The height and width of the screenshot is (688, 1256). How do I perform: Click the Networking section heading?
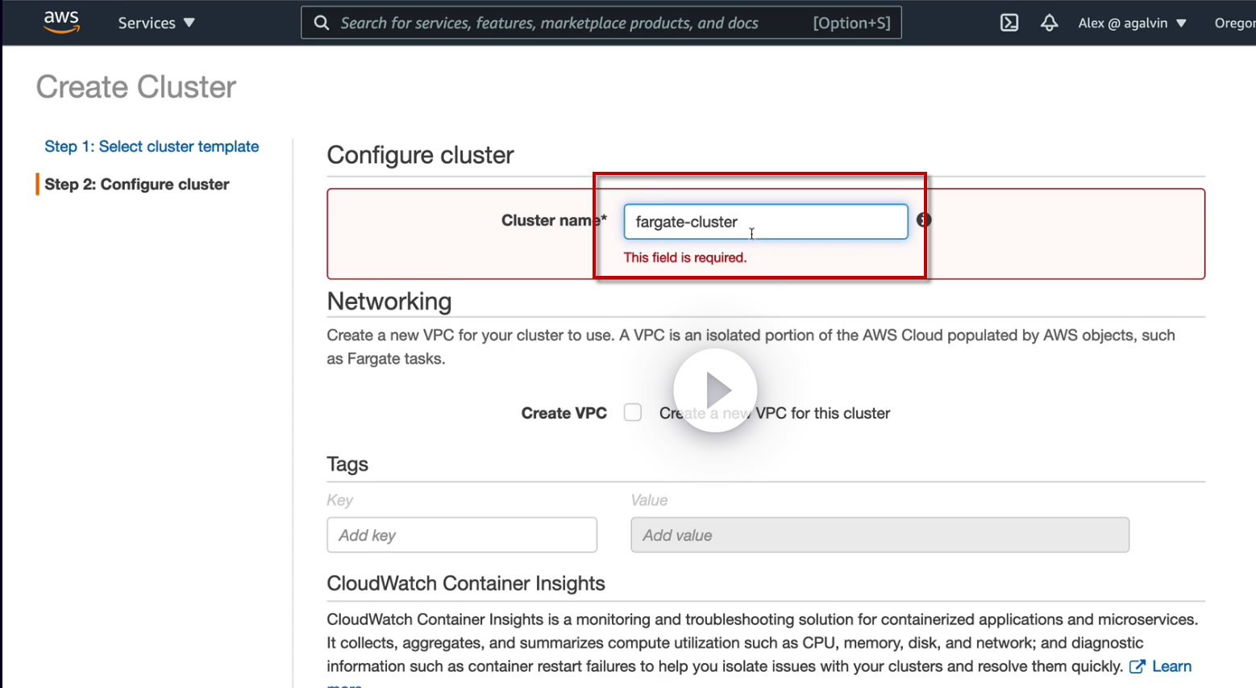click(x=389, y=302)
